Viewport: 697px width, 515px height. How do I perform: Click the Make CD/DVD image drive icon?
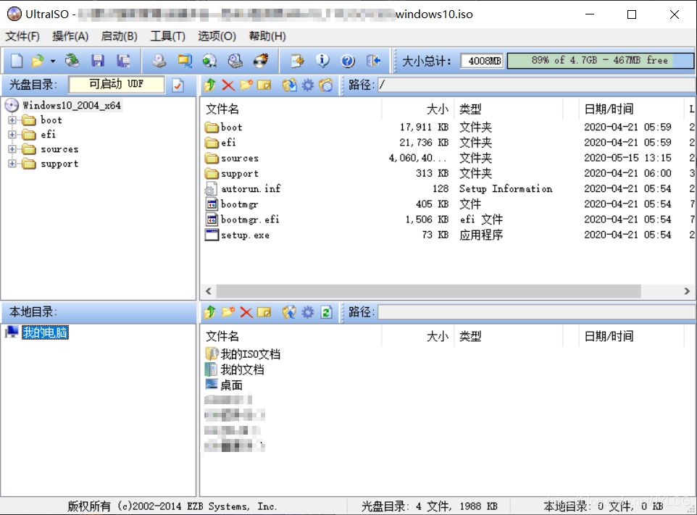pyautogui.click(x=159, y=60)
